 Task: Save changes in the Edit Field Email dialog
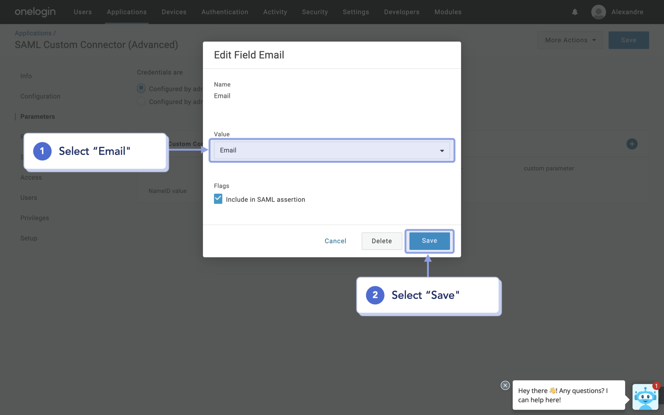coord(429,241)
